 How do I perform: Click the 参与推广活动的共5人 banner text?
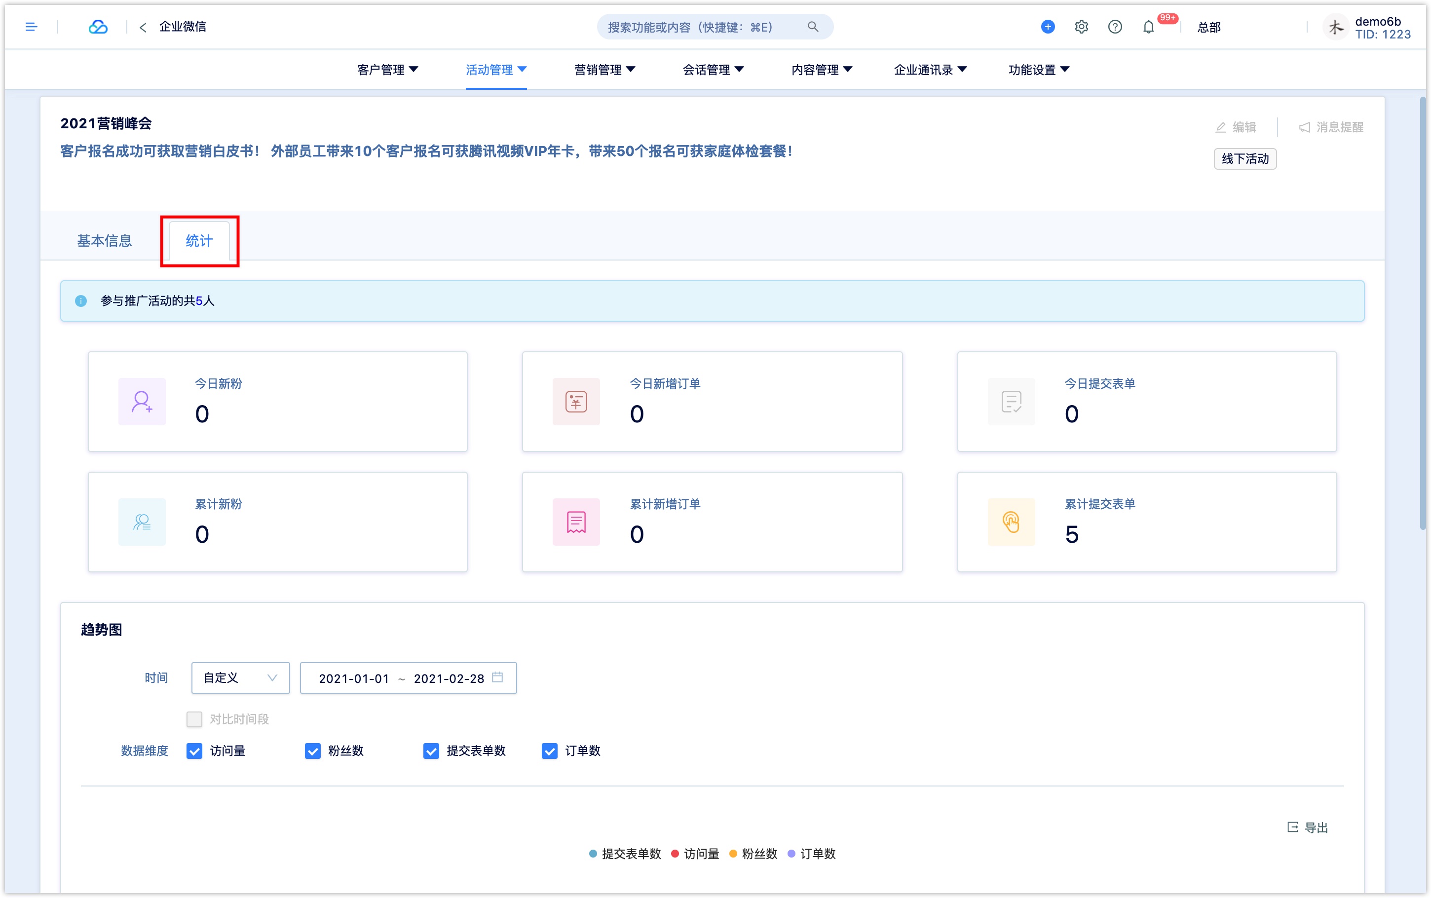[x=157, y=301]
